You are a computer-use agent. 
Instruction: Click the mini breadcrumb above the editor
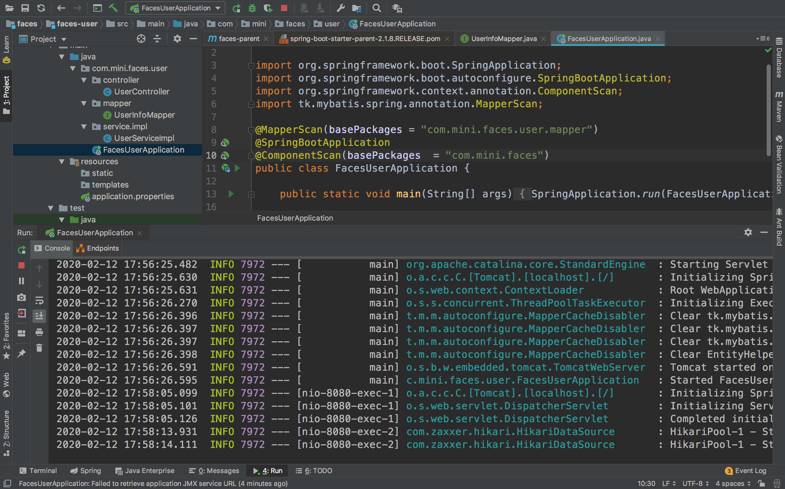[x=258, y=24]
